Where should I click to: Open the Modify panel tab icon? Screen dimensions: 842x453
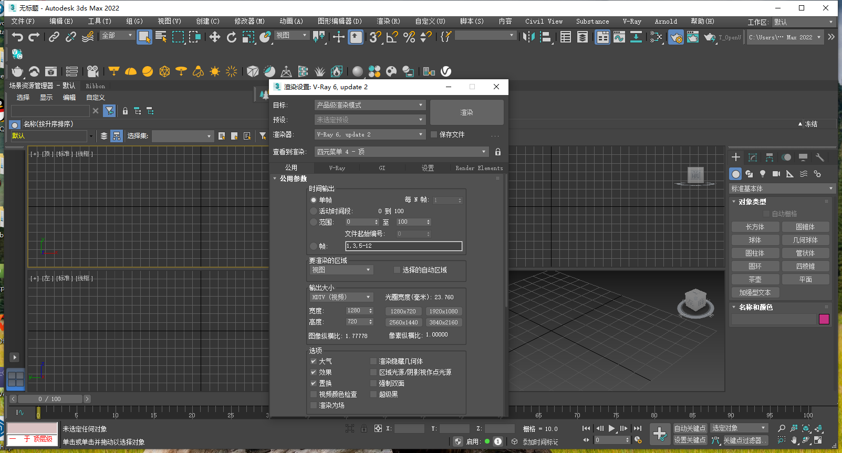753,157
